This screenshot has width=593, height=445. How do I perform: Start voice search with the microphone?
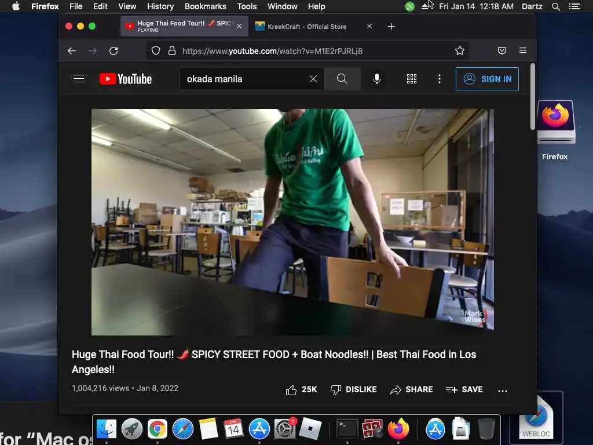pyautogui.click(x=376, y=79)
